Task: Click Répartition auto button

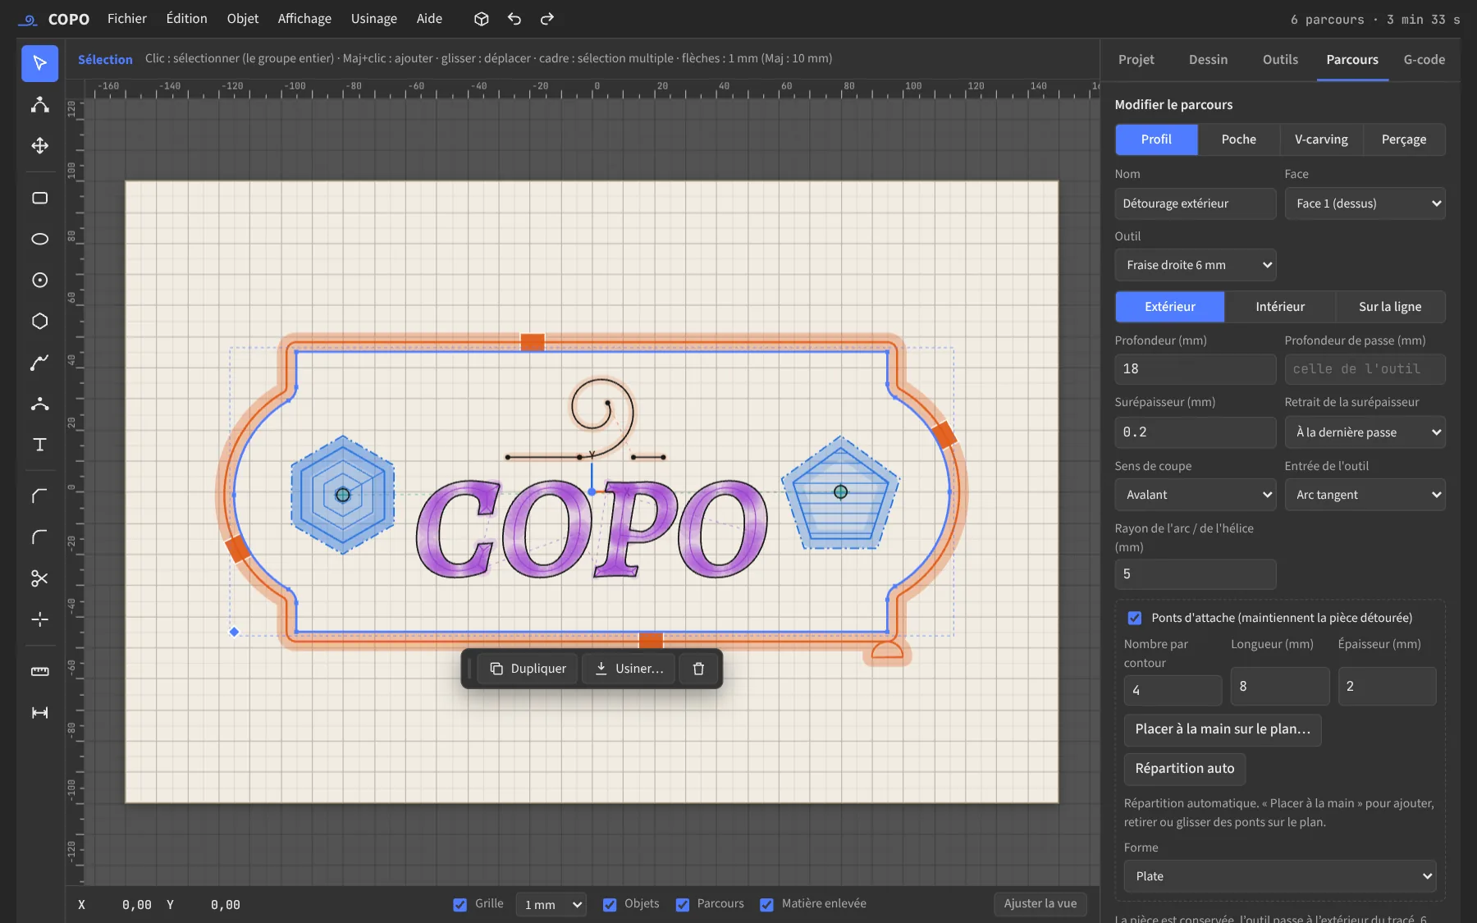Action: click(x=1185, y=769)
